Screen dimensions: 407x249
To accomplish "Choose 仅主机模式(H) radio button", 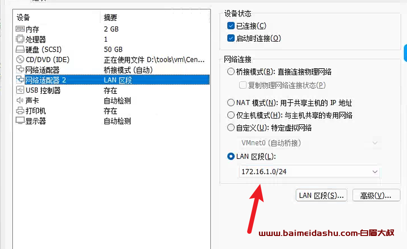I will (231, 115).
